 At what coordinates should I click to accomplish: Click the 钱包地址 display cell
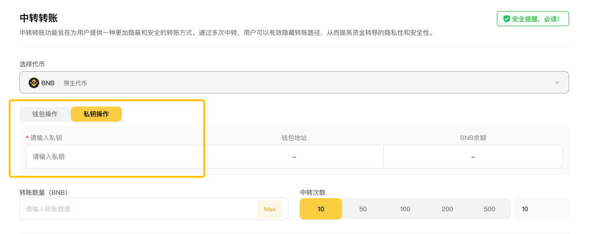pos(294,157)
